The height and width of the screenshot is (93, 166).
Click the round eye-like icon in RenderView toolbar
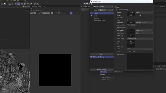[52, 13]
